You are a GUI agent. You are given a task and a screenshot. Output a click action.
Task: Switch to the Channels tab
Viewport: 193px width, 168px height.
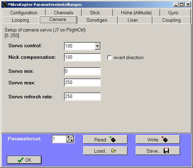pos(64,13)
